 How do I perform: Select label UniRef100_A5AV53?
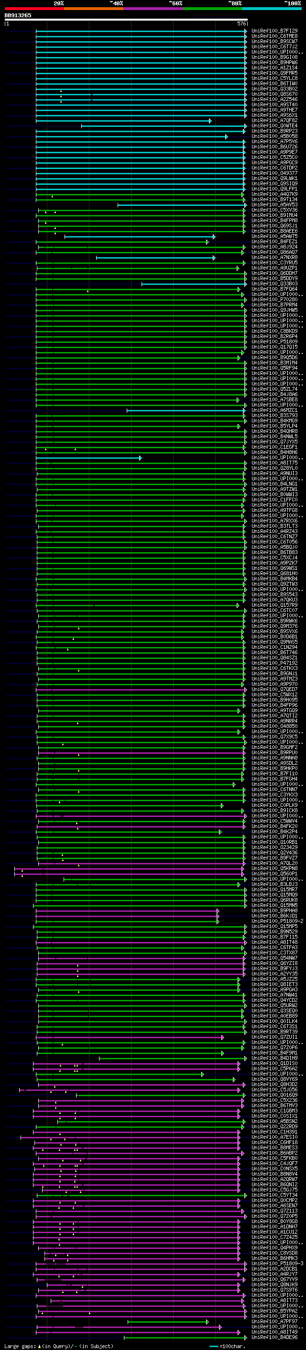(x=274, y=205)
